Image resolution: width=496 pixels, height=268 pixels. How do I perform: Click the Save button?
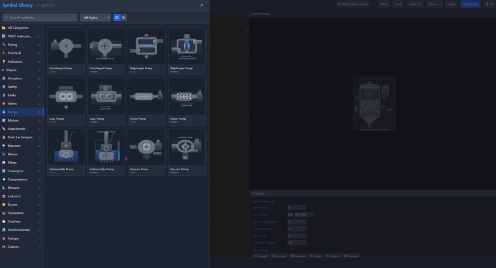pos(398,4)
